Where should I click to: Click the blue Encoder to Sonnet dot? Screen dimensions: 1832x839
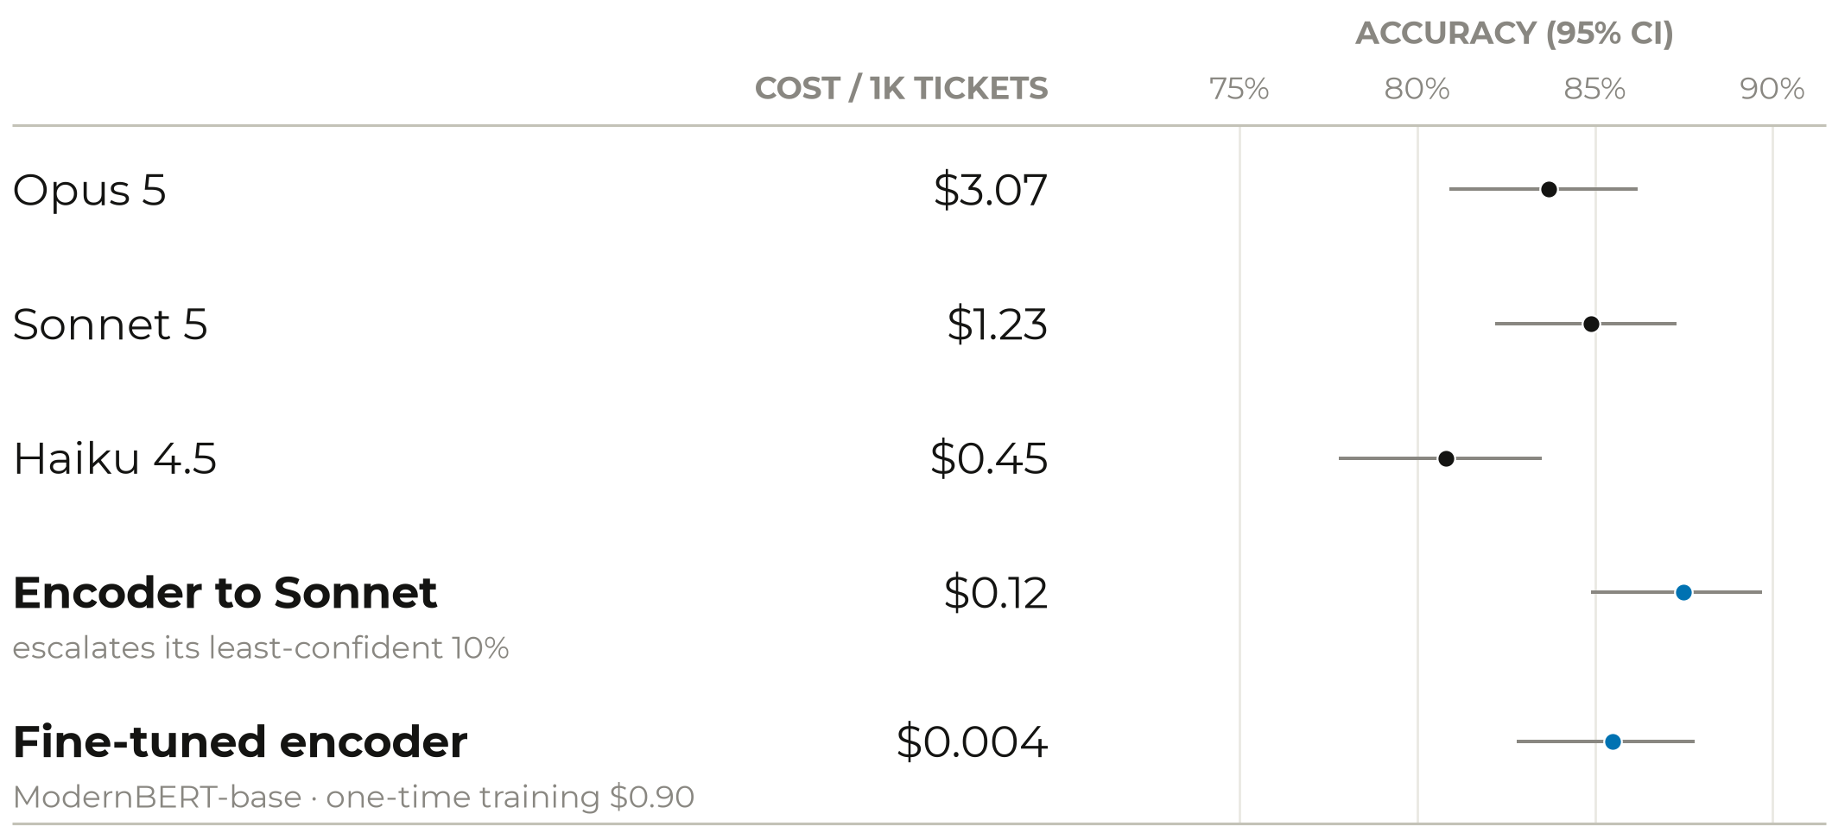point(1683,592)
